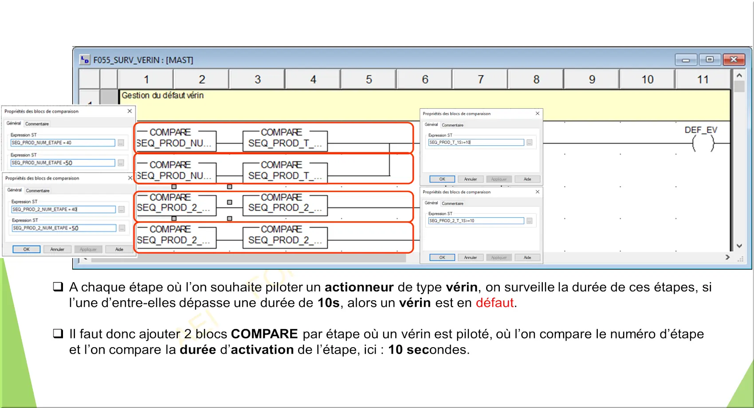Select column header 8 in ladder grid

[x=536, y=79]
